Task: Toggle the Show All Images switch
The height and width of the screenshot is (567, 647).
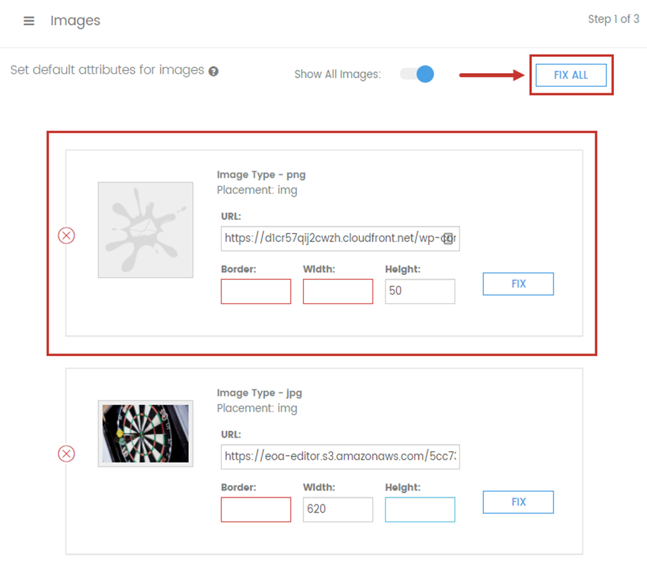Action: (417, 74)
